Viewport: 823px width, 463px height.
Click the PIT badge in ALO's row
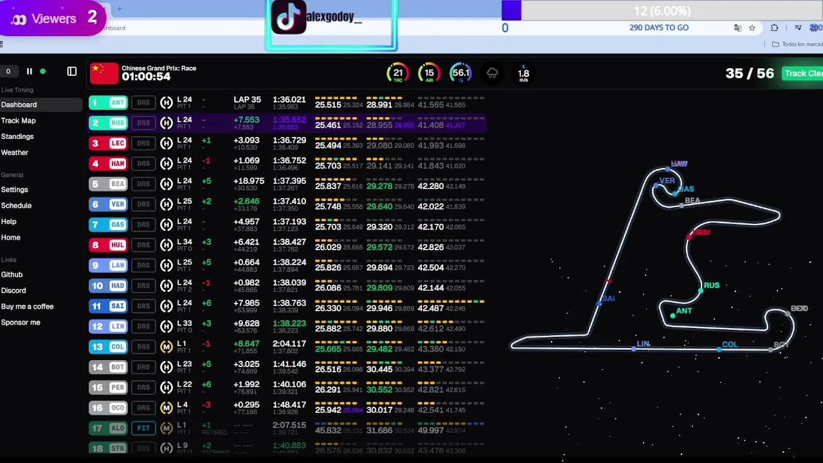pyautogui.click(x=143, y=428)
